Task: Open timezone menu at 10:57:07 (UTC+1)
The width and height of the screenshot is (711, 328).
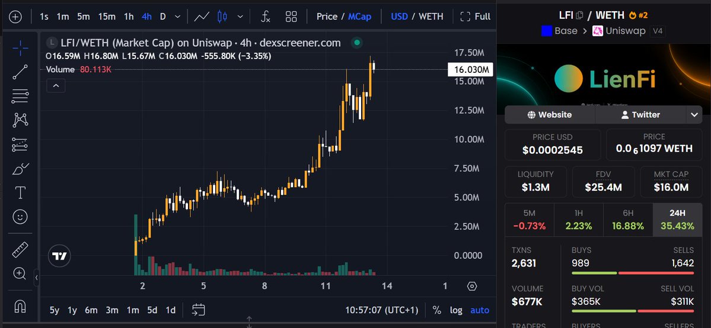Action: [x=382, y=310]
